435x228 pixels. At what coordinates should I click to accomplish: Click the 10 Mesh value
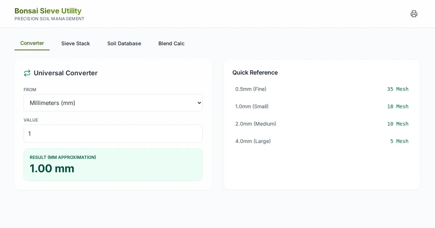pos(397,124)
